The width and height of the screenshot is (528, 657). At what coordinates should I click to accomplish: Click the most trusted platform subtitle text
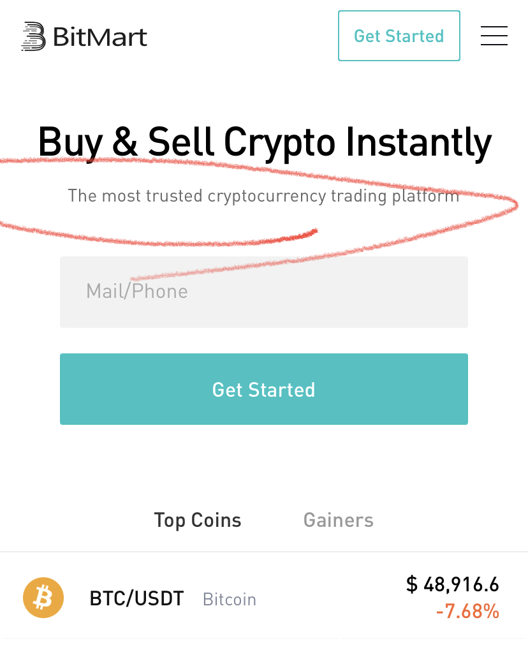pos(263,195)
